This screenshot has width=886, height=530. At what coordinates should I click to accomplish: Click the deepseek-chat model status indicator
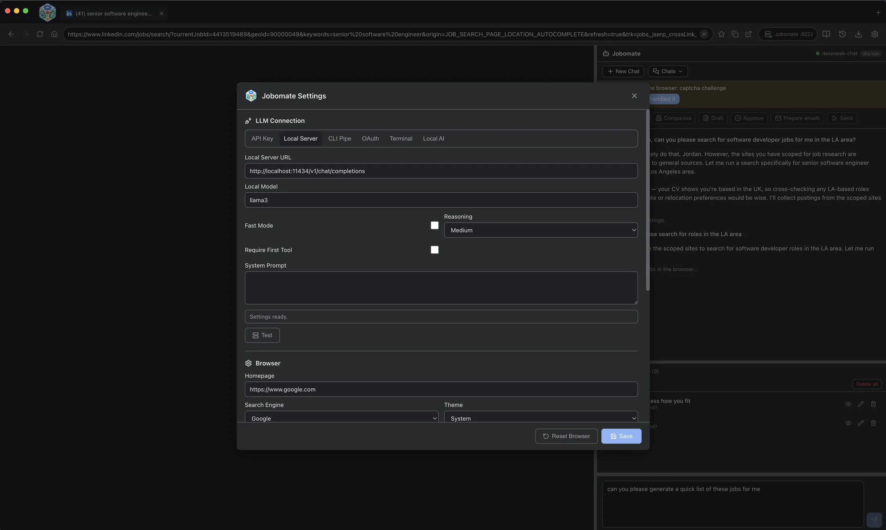tap(836, 54)
